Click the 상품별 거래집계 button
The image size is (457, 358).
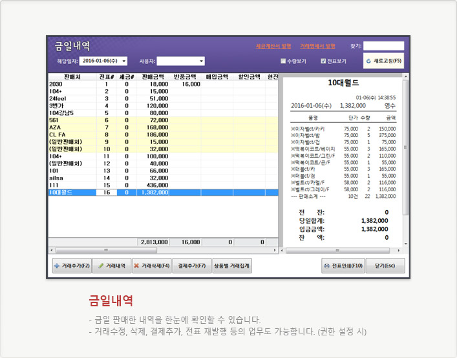tap(232, 266)
